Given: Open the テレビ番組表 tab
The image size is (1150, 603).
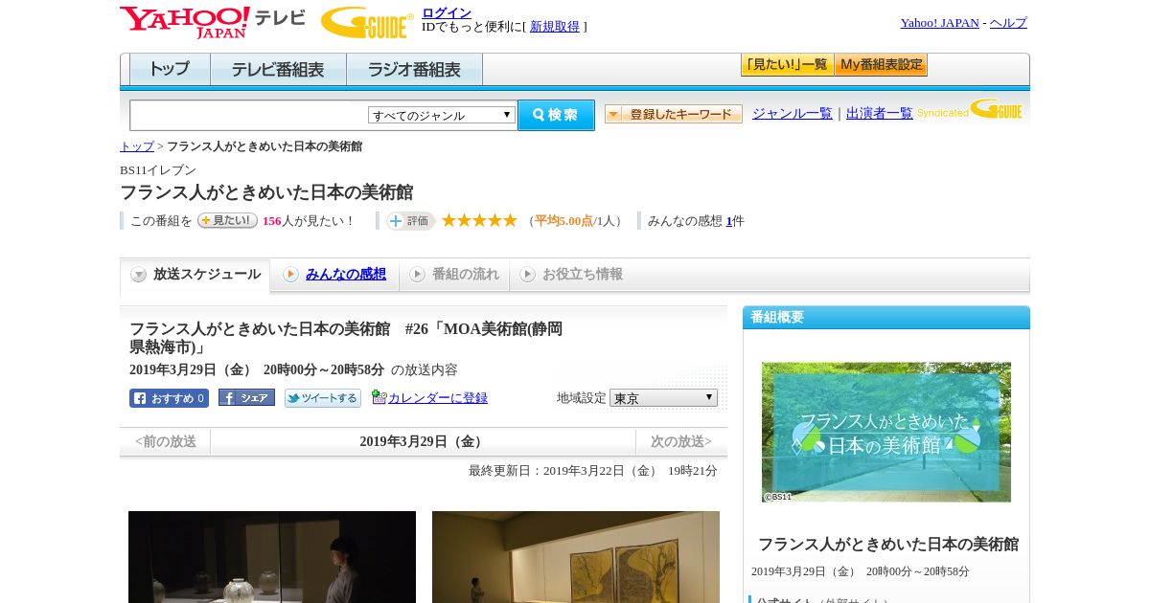Looking at the screenshot, I should pyautogui.click(x=278, y=69).
